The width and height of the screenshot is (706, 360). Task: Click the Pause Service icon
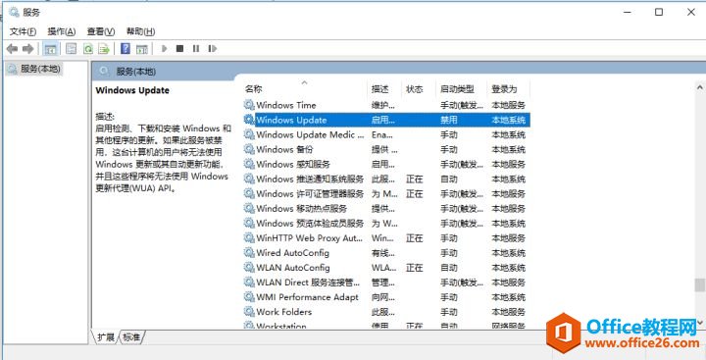point(196,49)
